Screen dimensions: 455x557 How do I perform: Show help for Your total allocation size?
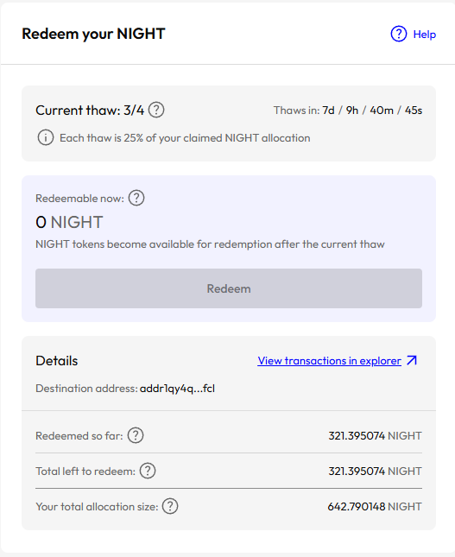(170, 506)
